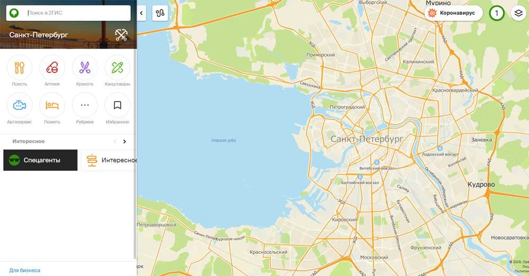Open 'Избранное' bookmark favorites
Viewport: 529px width, 276px height.
117,108
